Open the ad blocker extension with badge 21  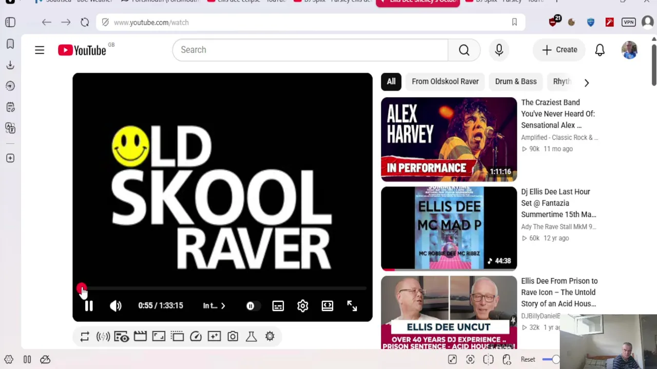[x=554, y=22]
